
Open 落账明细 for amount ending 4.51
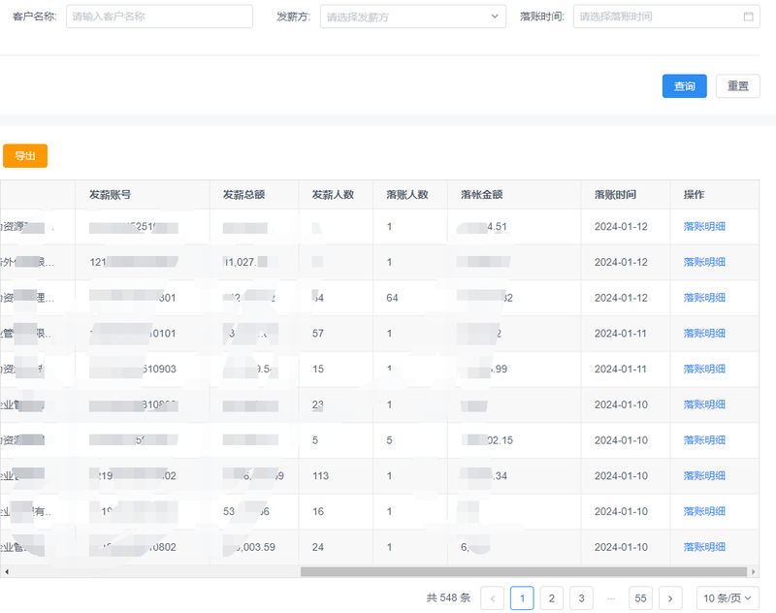click(704, 227)
